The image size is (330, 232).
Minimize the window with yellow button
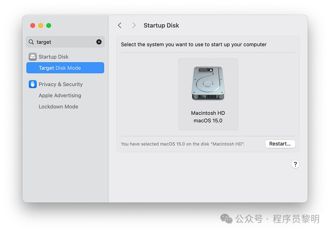coord(40,26)
